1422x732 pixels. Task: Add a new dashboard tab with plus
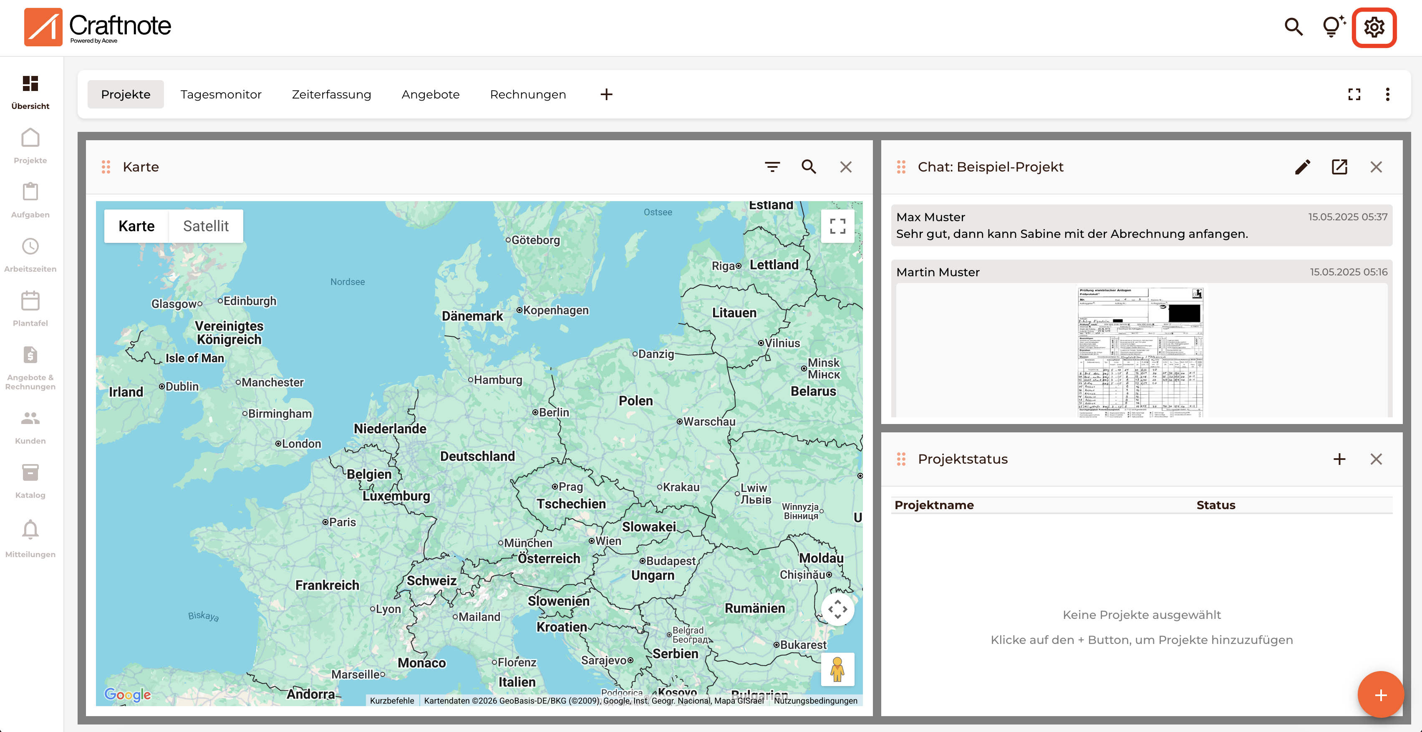point(606,94)
